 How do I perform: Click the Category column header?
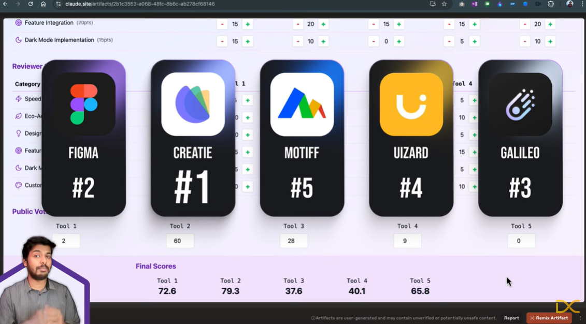(27, 84)
